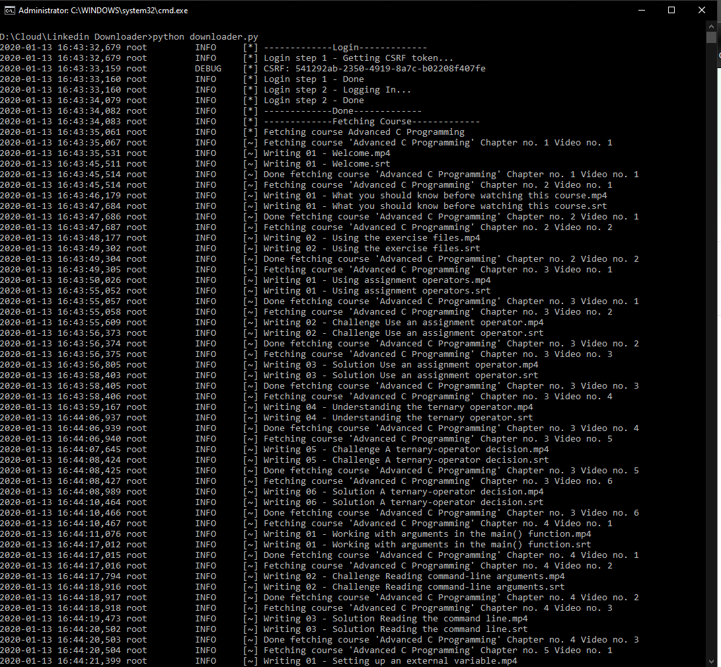This screenshot has width=721, height=667.
Task: Click 'Writing 03 - Solution Reading the command line.srt'
Action: point(395,629)
